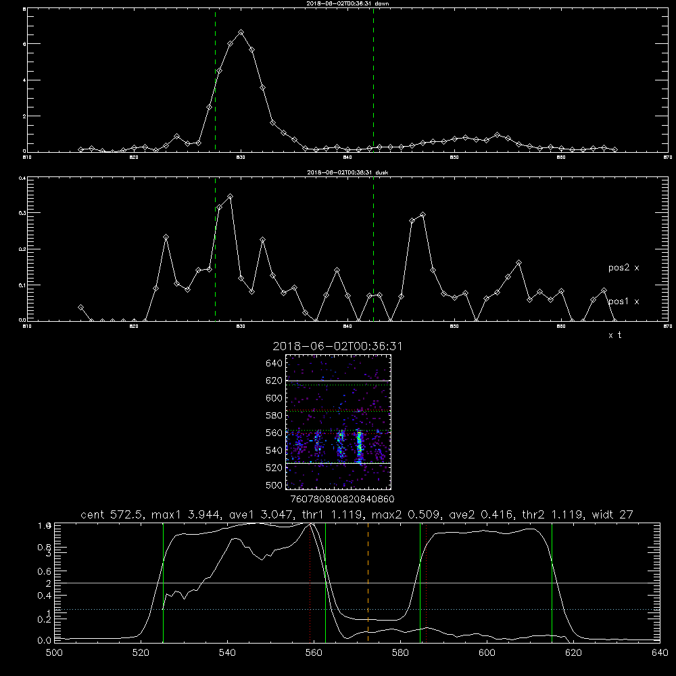Click heatmap y-axis label 620
Screen dimensions: 676x676
click(x=274, y=381)
